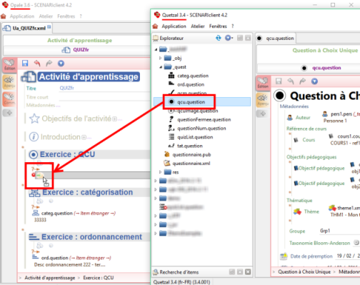
Task: Click qcu.question link in Quetzal header
Action: [326, 68]
